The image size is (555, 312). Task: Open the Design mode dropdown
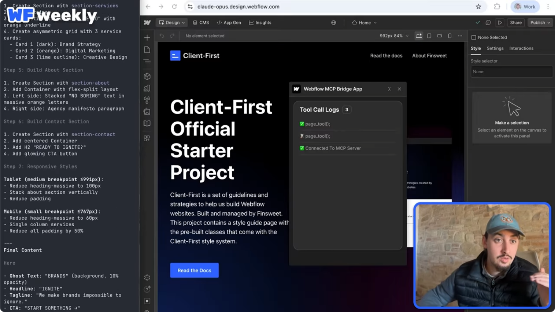(x=172, y=23)
